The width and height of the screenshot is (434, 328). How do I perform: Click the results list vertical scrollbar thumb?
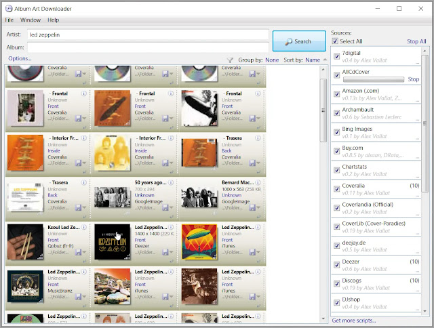323,110
